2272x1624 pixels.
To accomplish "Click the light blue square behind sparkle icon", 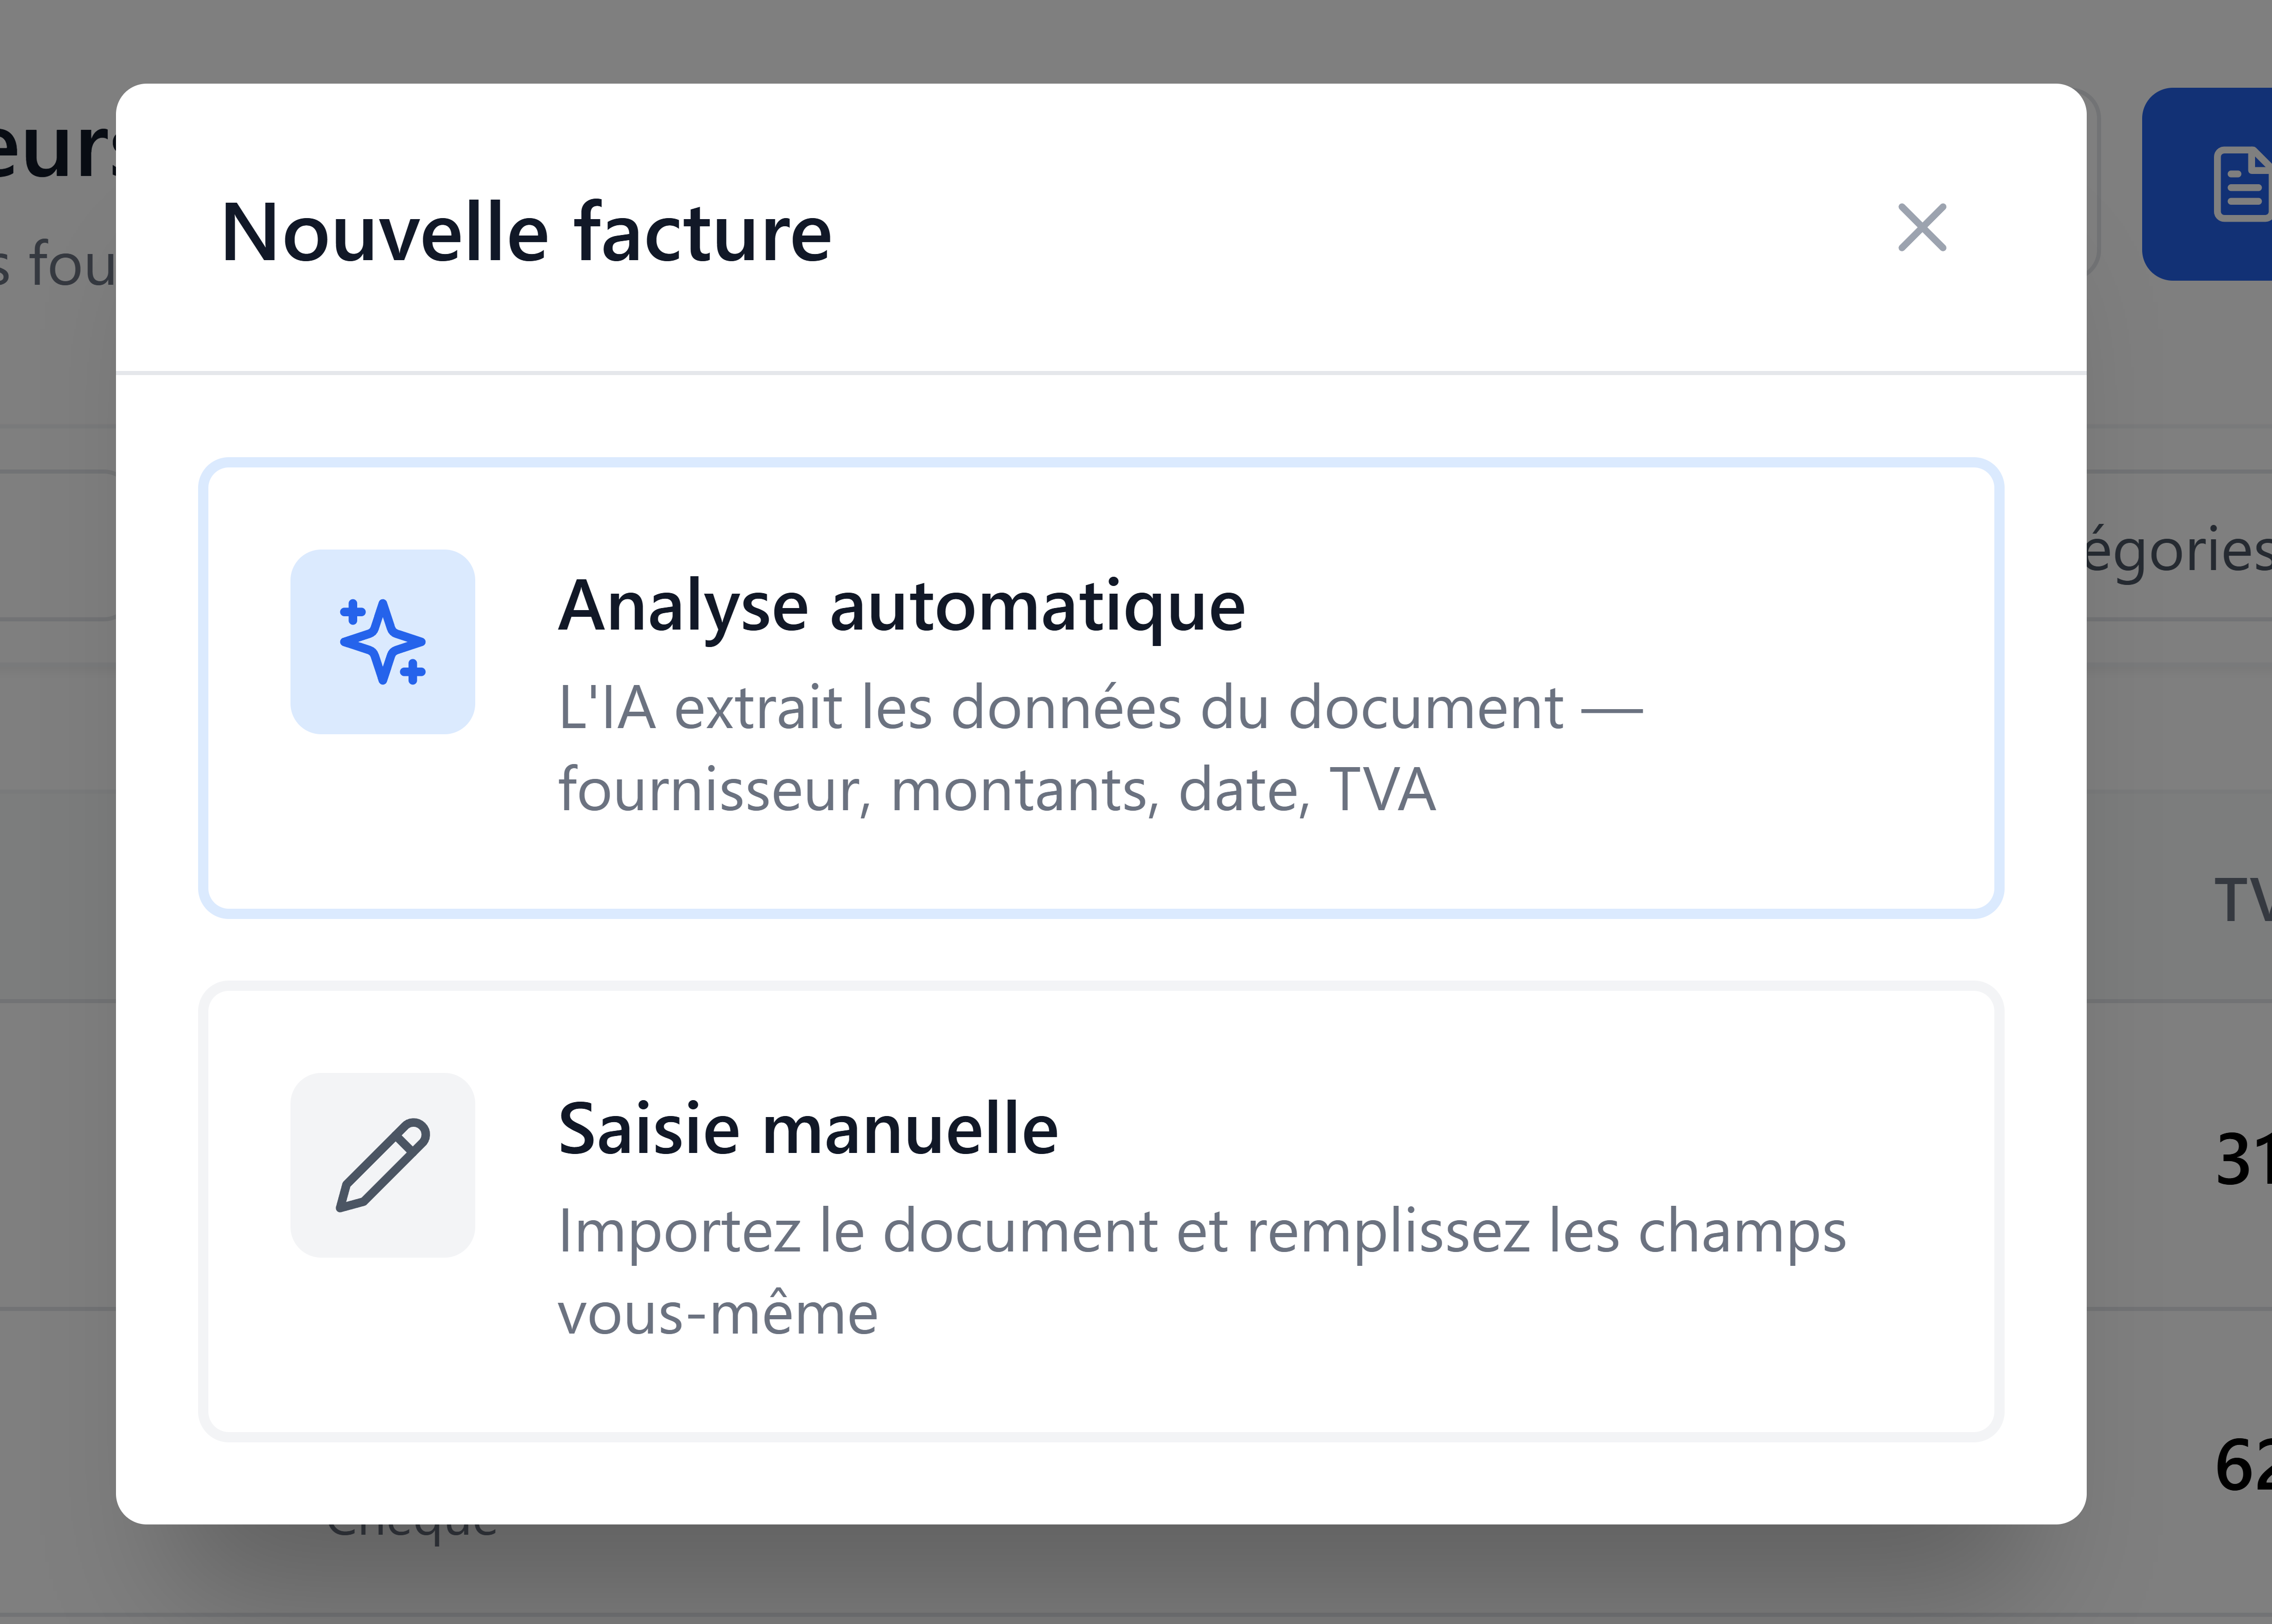I will click(383, 642).
